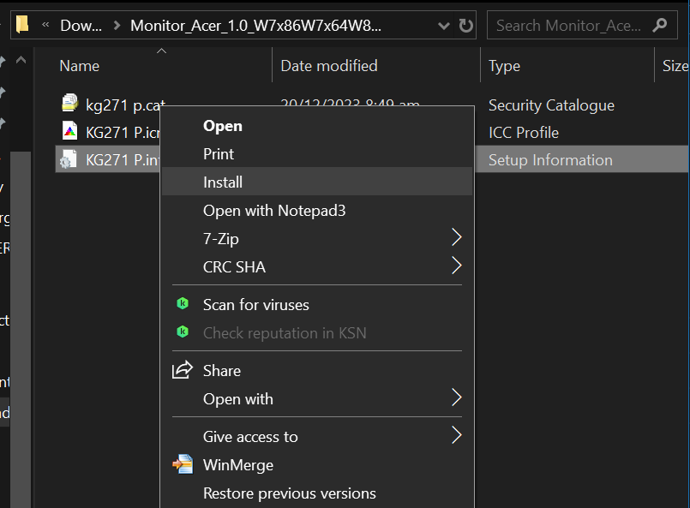Select Print in the context menu

[x=219, y=153]
